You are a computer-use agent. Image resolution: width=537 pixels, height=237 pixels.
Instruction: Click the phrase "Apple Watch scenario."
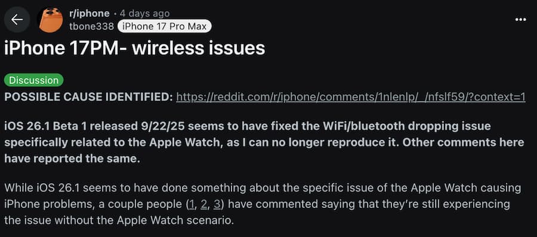(175, 220)
